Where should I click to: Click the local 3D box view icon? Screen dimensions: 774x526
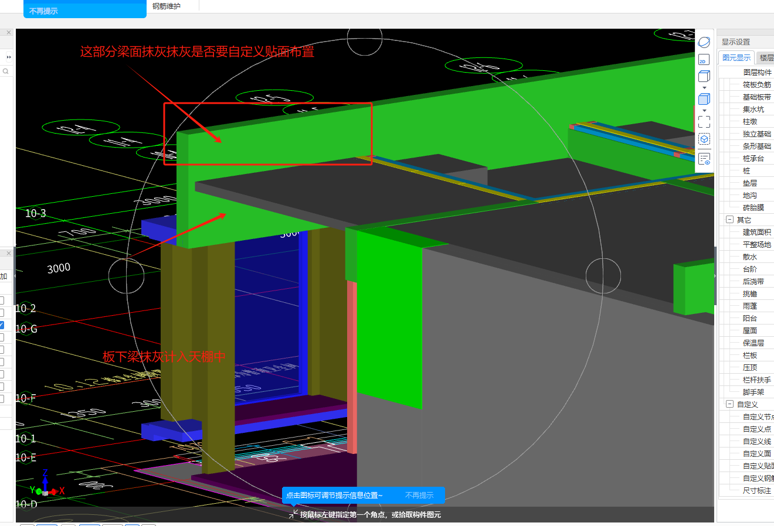pyautogui.click(x=704, y=139)
